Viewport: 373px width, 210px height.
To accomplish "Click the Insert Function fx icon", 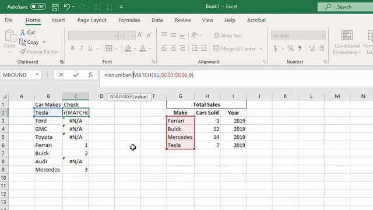I will 90,75.
